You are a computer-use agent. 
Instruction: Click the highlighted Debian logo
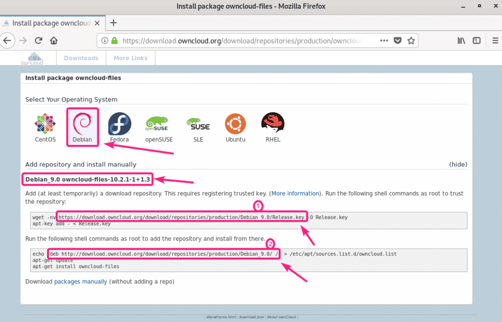tap(82, 124)
